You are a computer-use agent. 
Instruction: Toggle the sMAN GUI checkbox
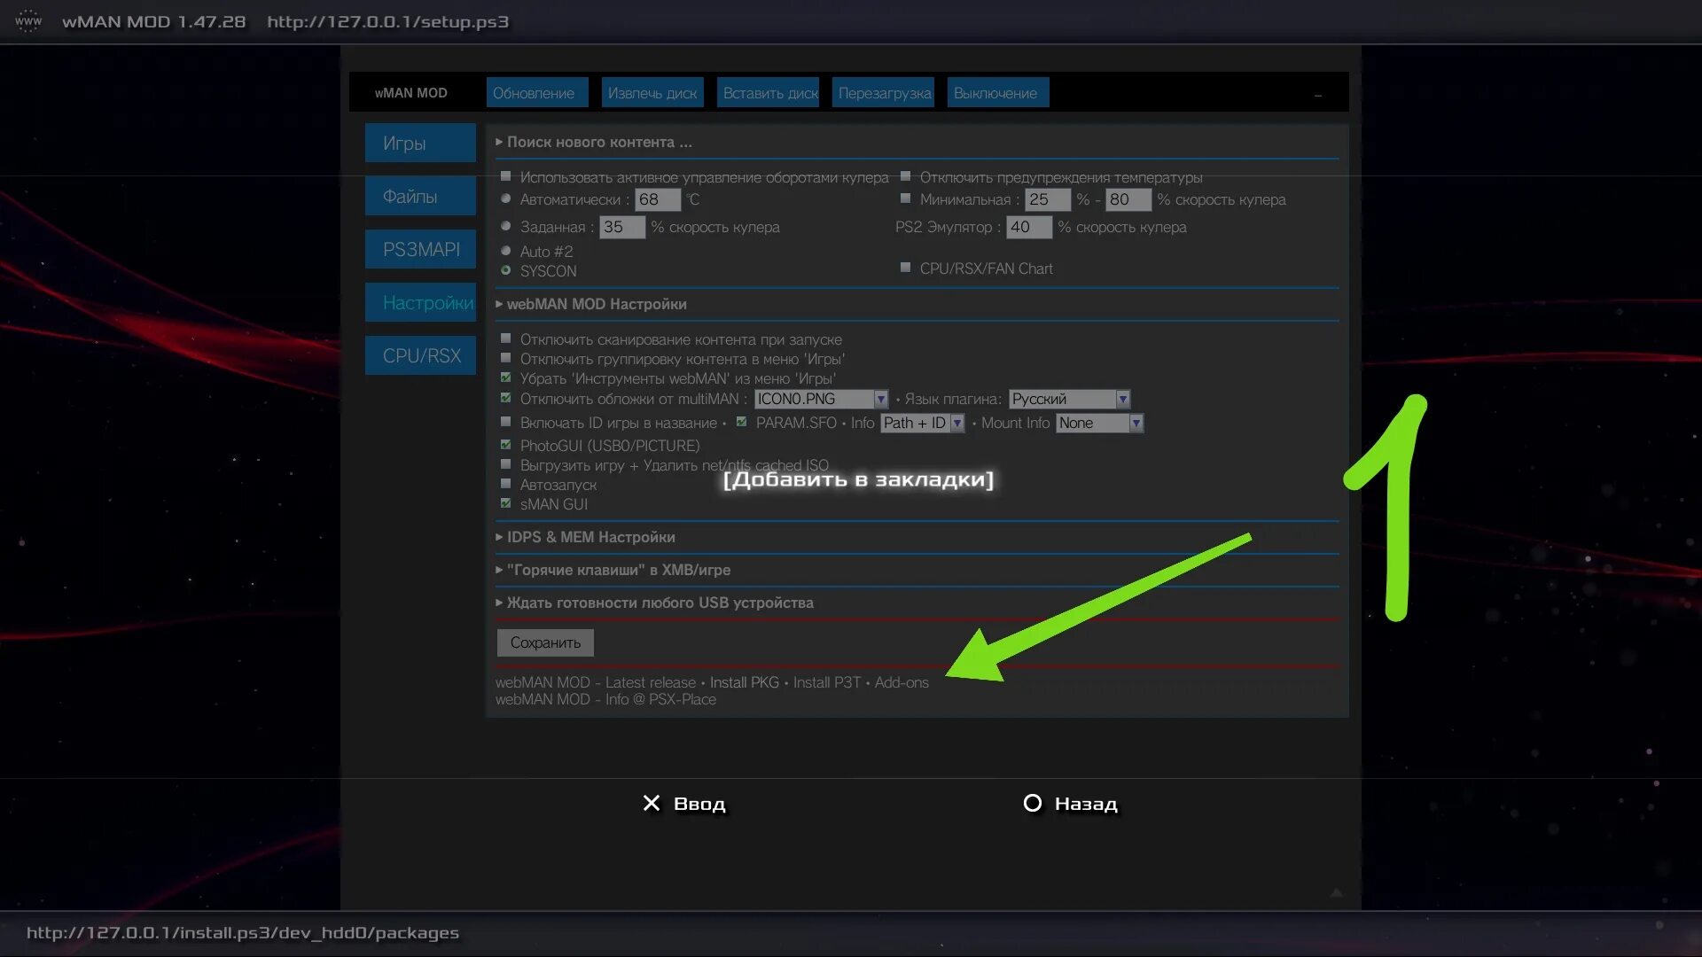point(505,503)
